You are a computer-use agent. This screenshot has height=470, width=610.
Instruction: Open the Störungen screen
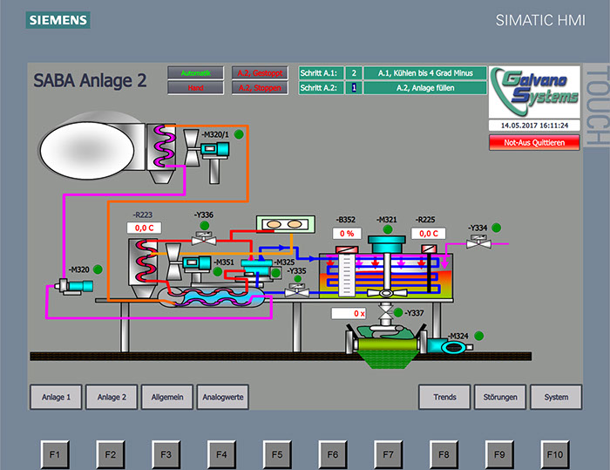500,397
